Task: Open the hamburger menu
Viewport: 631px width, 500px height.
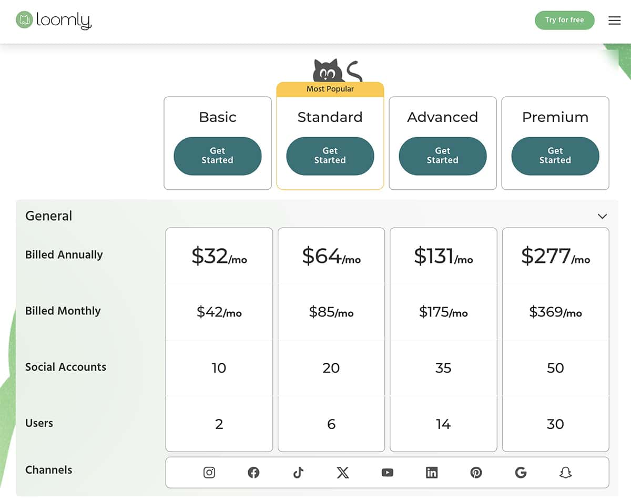Action: [614, 21]
